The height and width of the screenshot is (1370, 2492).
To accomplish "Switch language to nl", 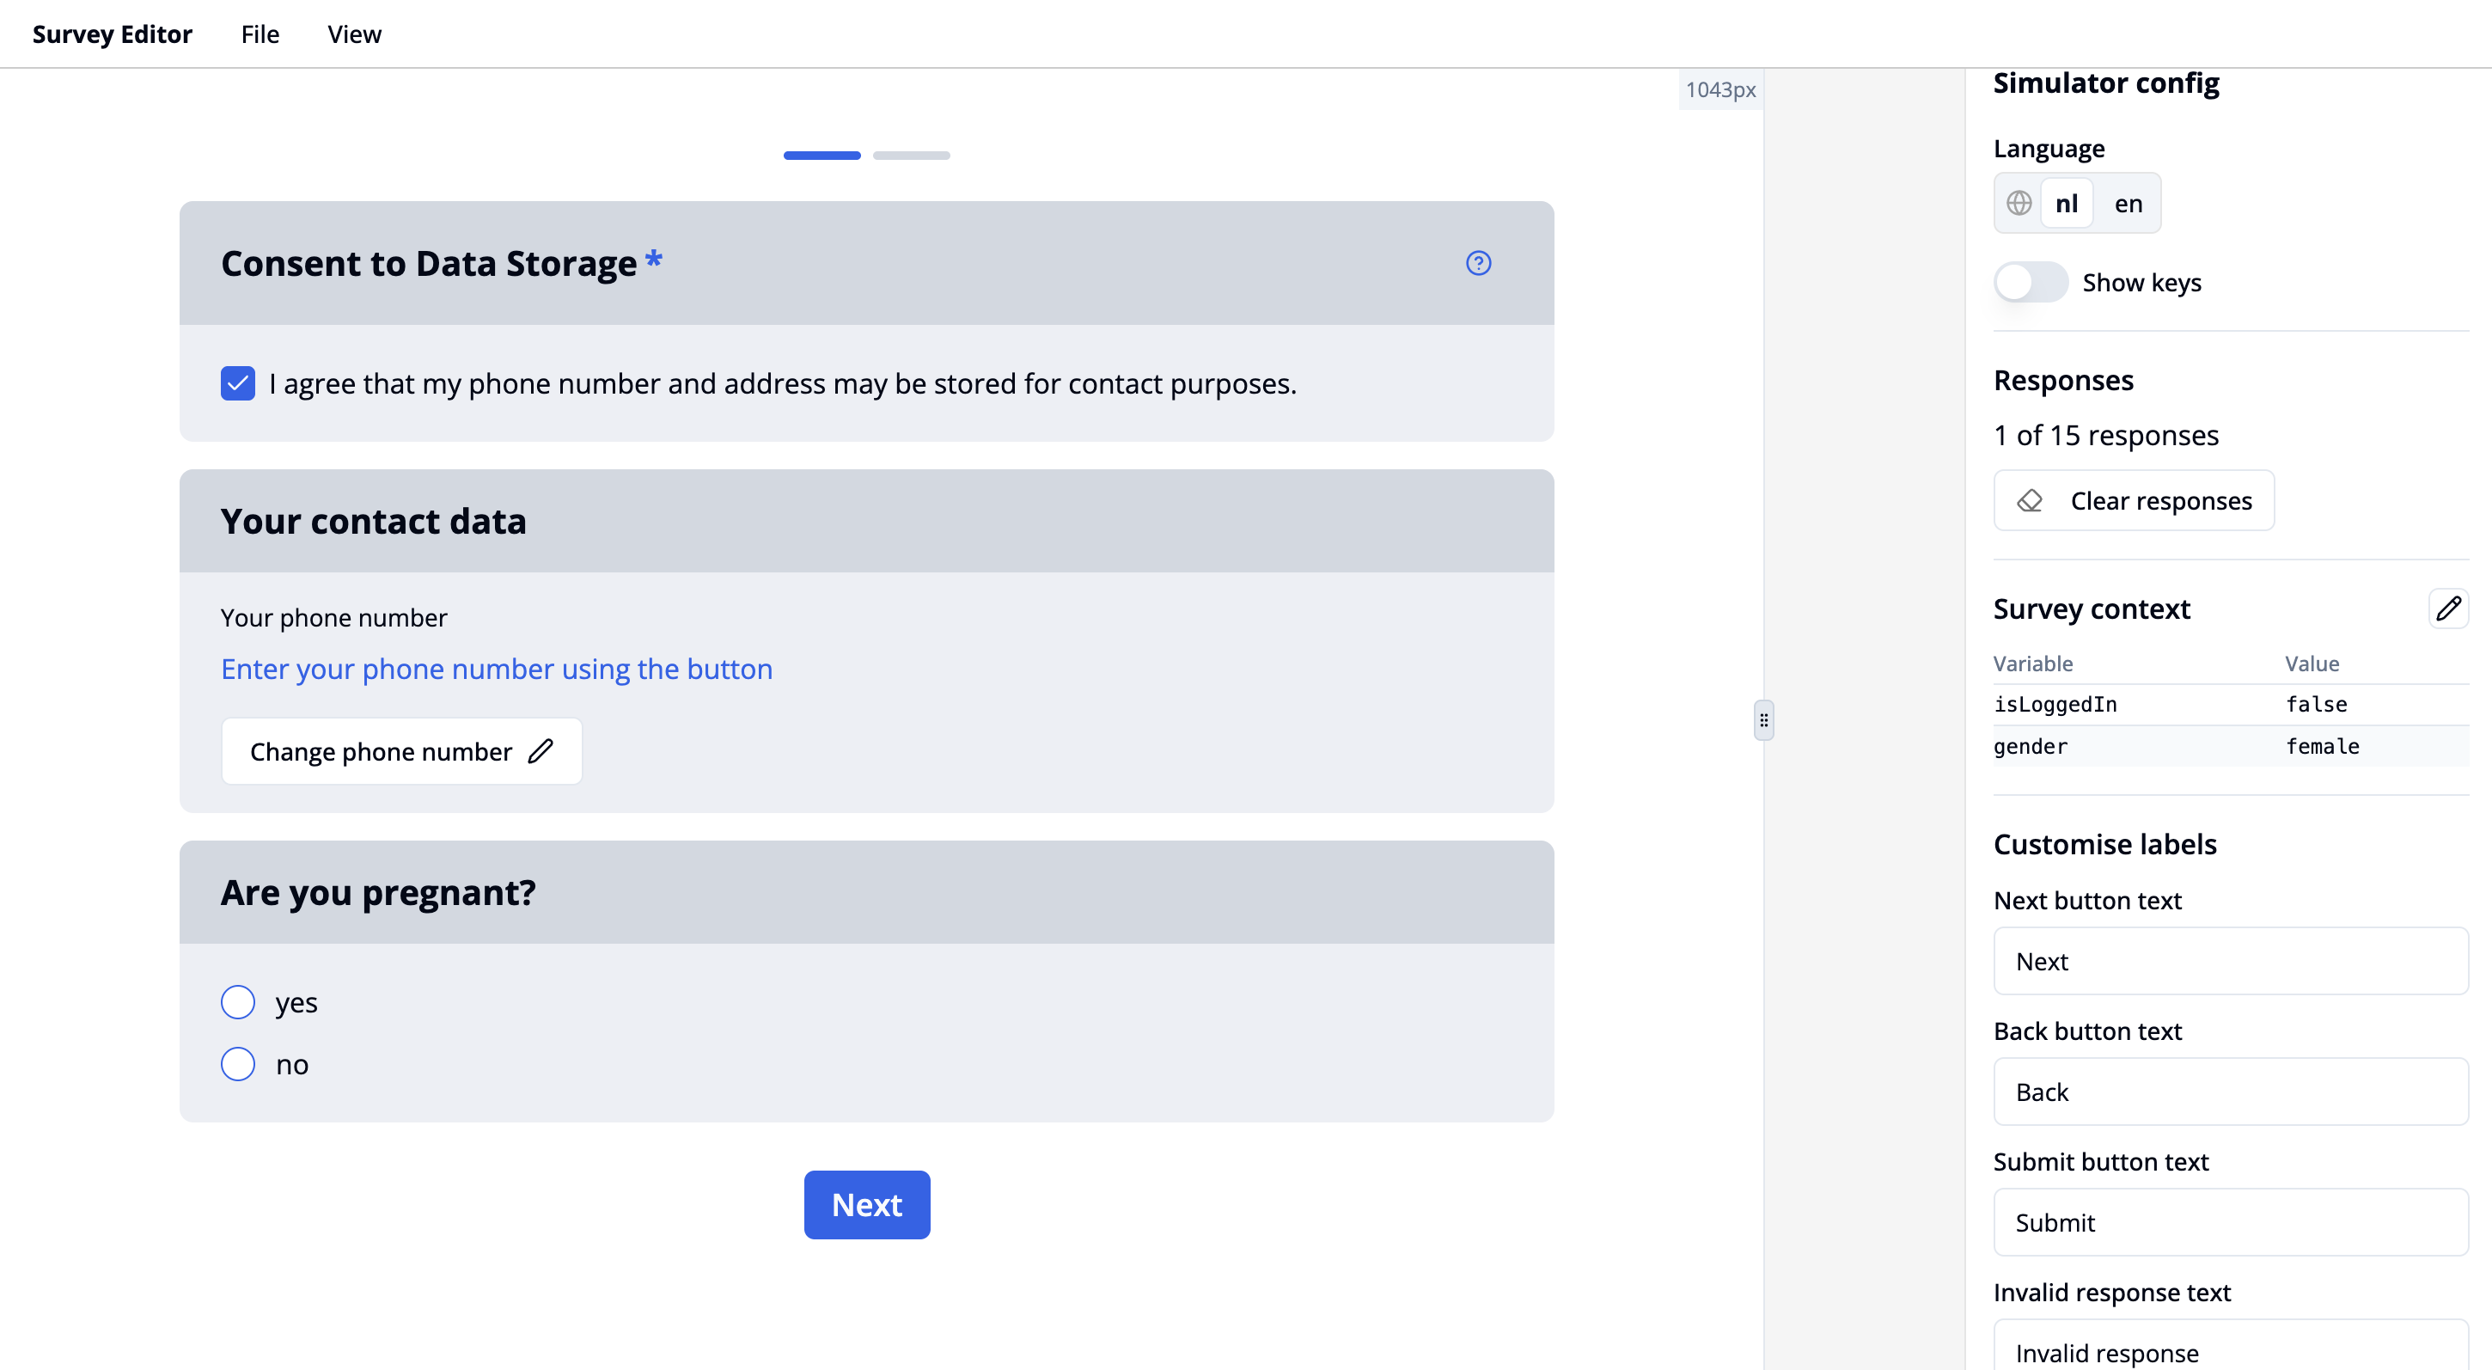I will [x=2067, y=203].
